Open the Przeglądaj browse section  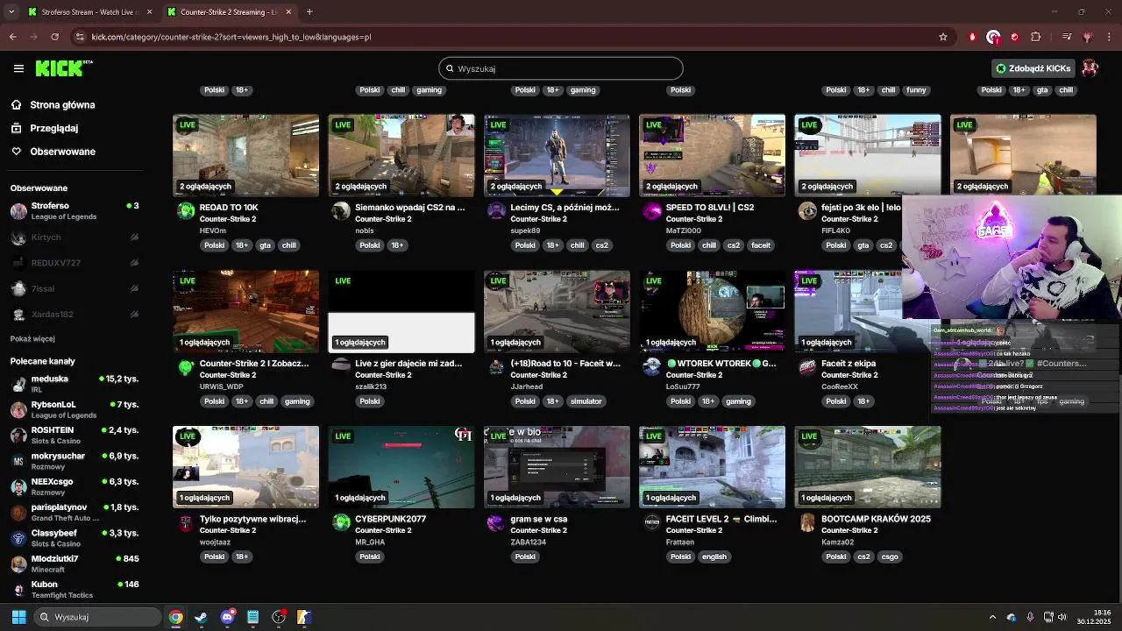(53, 128)
